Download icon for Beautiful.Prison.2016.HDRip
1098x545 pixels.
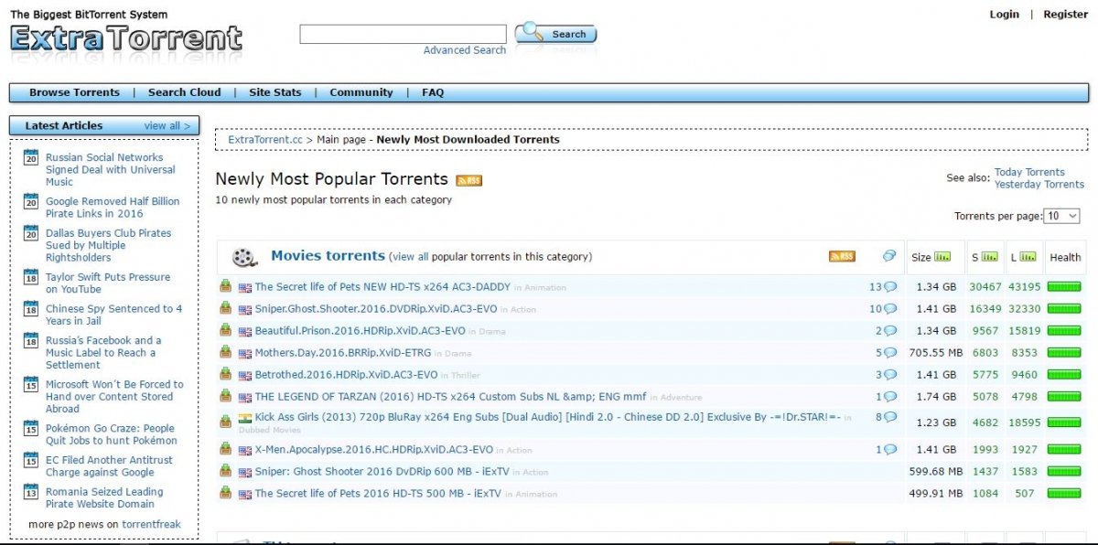coord(225,330)
